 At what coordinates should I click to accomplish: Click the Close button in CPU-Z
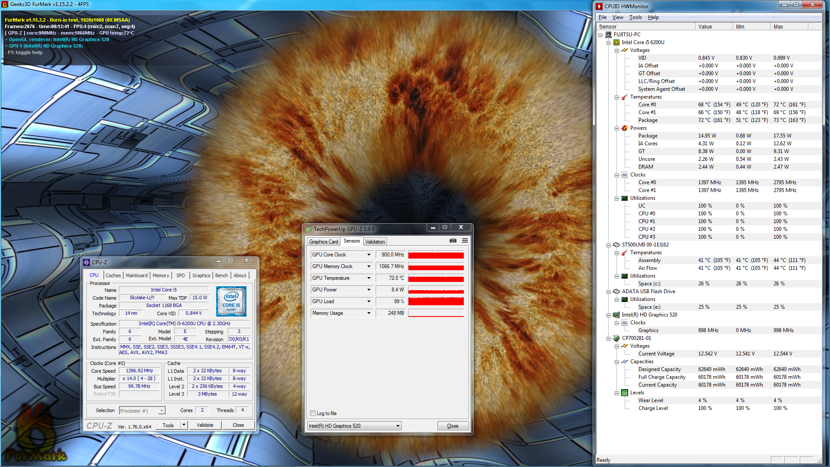(238, 425)
